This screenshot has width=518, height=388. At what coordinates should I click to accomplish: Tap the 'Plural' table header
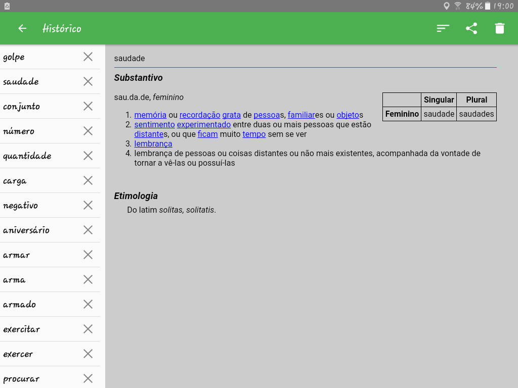pos(477,100)
